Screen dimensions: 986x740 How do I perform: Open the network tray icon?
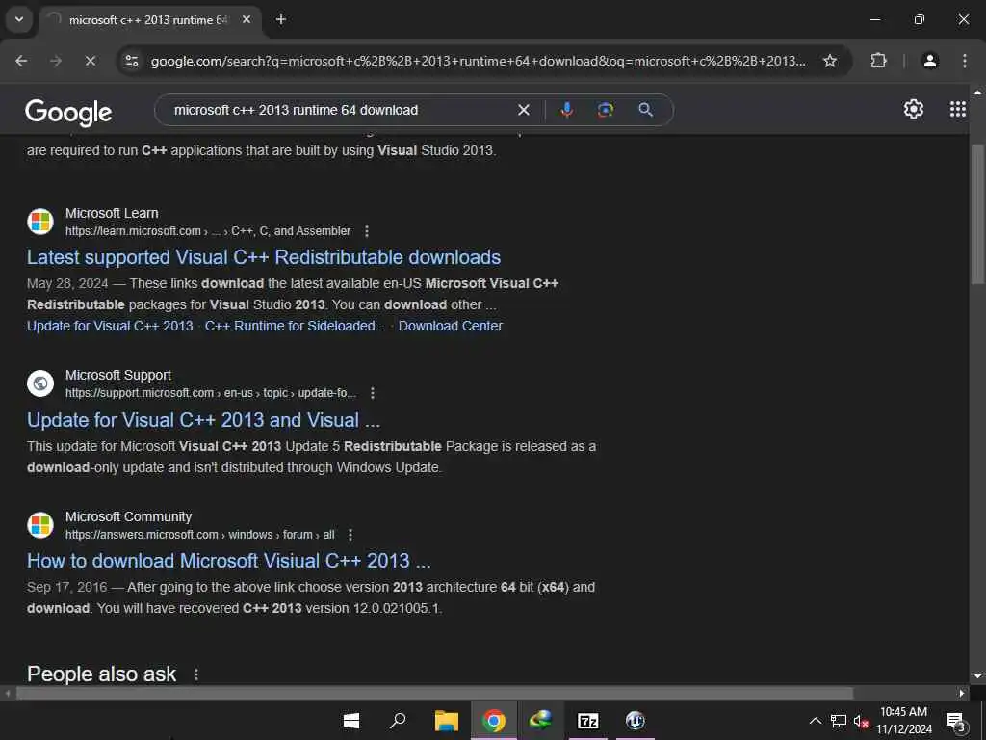839,721
